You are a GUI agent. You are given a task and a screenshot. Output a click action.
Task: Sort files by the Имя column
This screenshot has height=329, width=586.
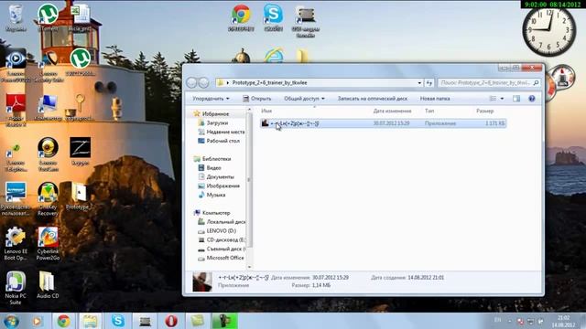tap(266, 111)
